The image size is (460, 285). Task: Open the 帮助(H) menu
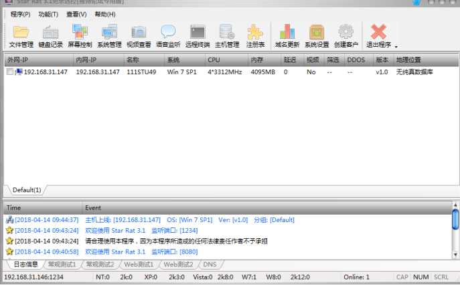click(x=104, y=14)
